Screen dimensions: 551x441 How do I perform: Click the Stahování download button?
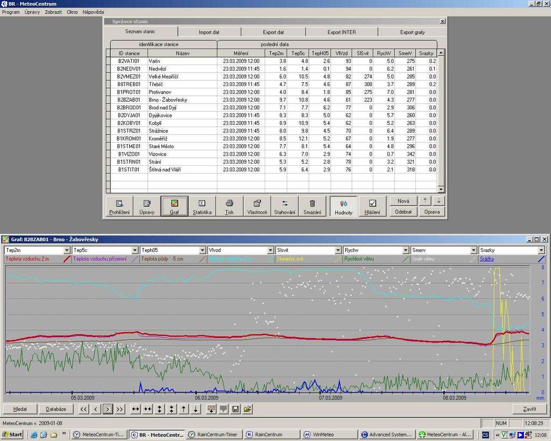tap(285, 206)
